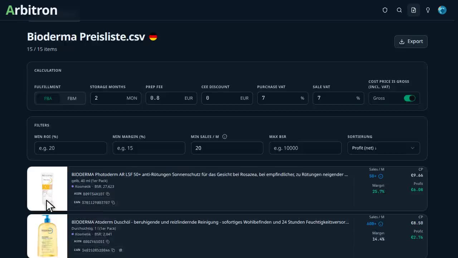
Task: Click the info icon next to 600+ sales
Action: [x=381, y=224]
